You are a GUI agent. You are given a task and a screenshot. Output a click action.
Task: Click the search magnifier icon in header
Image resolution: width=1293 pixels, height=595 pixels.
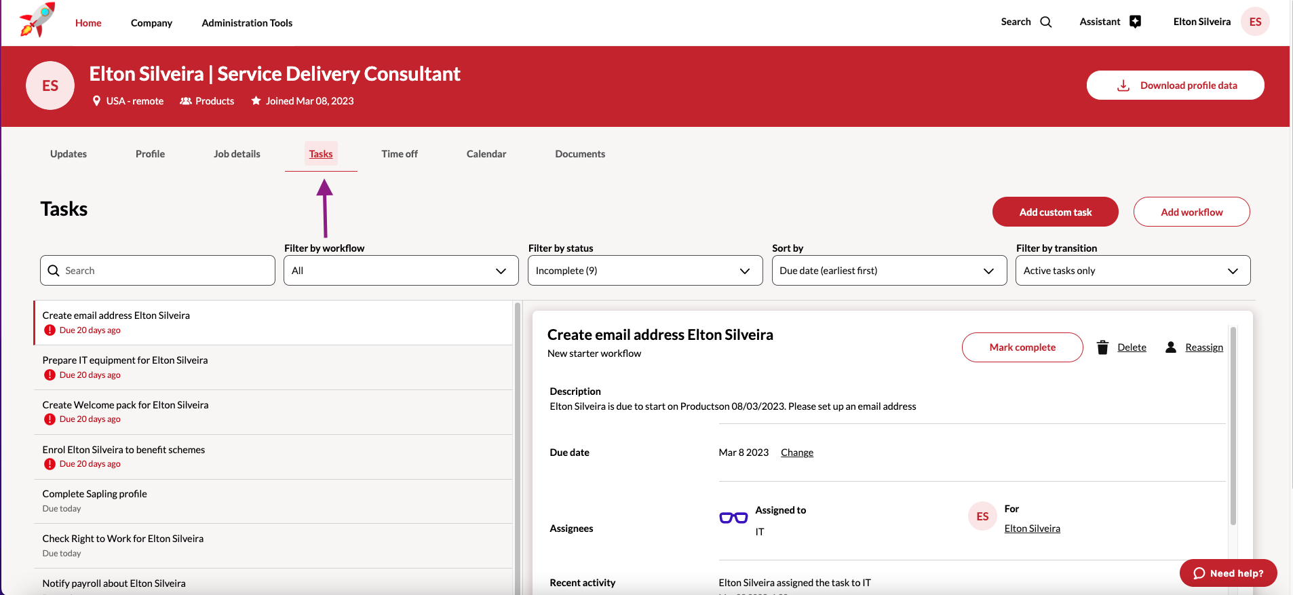click(x=1046, y=22)
